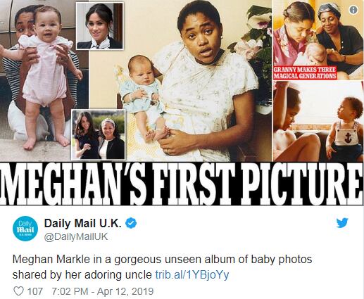Like the tweet with the heart icon
Screen dimensions: 364x299
tap(18, 291)
